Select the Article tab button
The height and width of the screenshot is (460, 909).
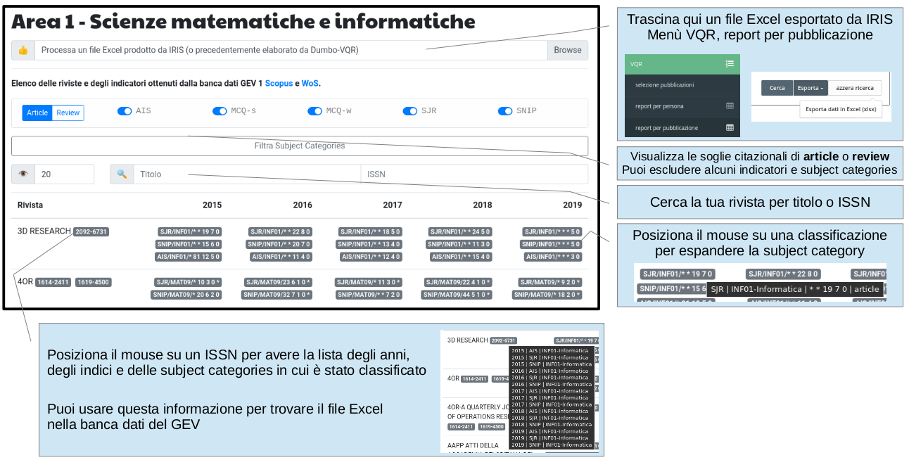click(x=37, y=113)
